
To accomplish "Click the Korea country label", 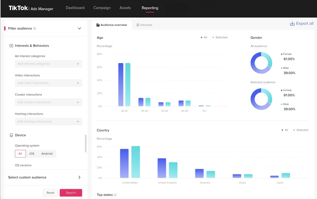I will point(242,183).
